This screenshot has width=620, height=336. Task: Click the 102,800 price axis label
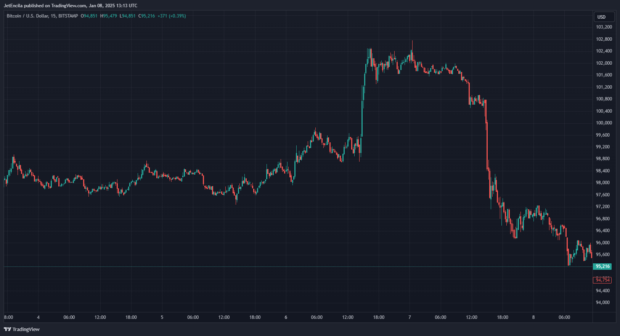(x=604, y=39)
